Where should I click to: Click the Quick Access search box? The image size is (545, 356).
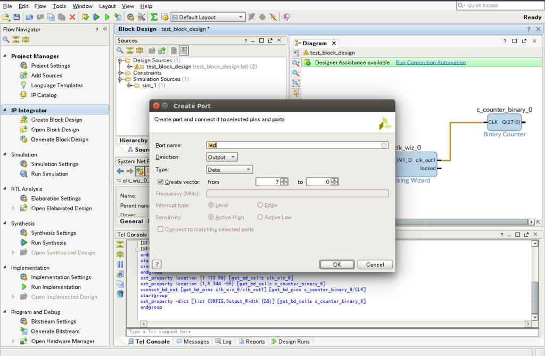(500, 5)
